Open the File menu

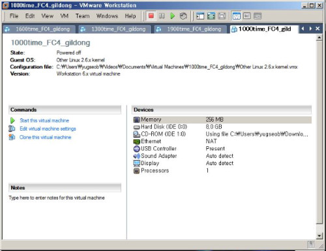(14, 16)
